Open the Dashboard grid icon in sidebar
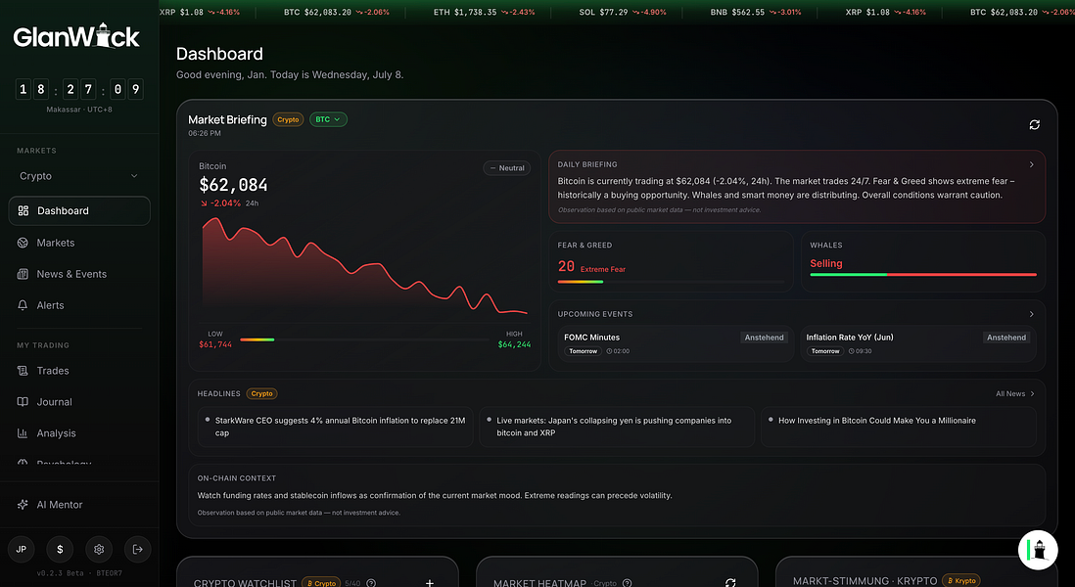The width and height of the screenshot is (1075, 587). [x=23, y=211]
